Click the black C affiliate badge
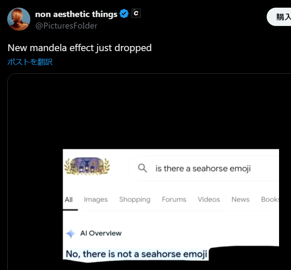 [x=136, y=14]
